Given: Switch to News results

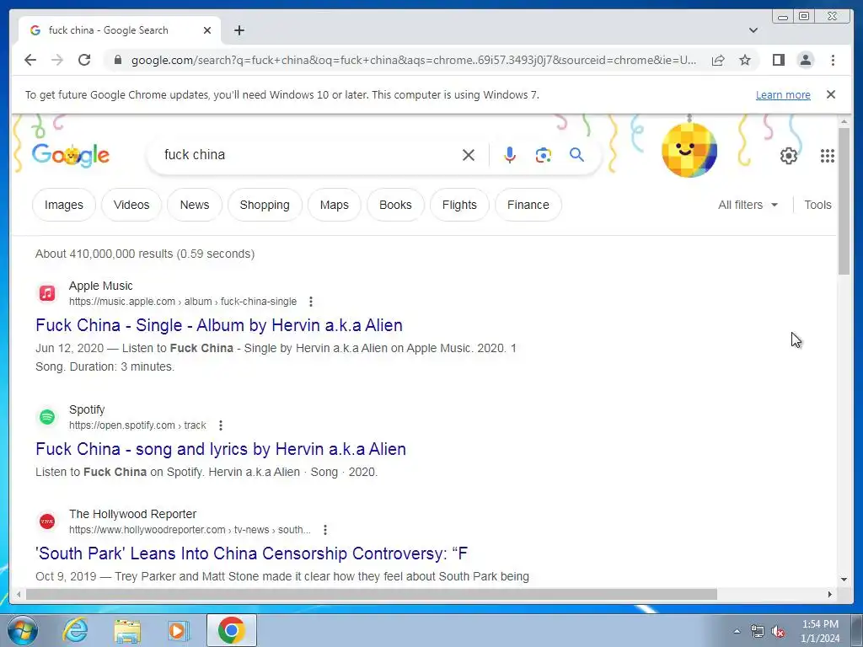Looking at the screenshot, I should pyautogui.click(x=195, y=205).
